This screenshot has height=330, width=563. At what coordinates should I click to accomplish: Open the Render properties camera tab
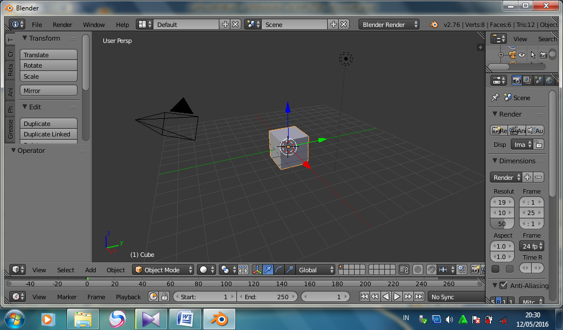517,80
